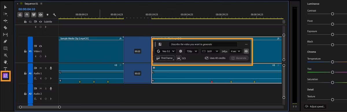Open the Veo 3.1 model dropdown
The image size is (347, 112).
click(165, 51)
